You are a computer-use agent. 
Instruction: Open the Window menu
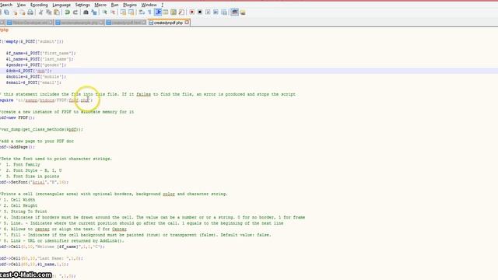(x=149, y=5)
